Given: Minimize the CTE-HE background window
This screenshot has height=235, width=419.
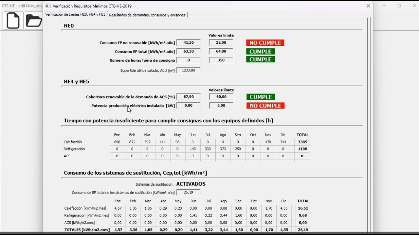Looking at the screenshot, I should (384, 6).
